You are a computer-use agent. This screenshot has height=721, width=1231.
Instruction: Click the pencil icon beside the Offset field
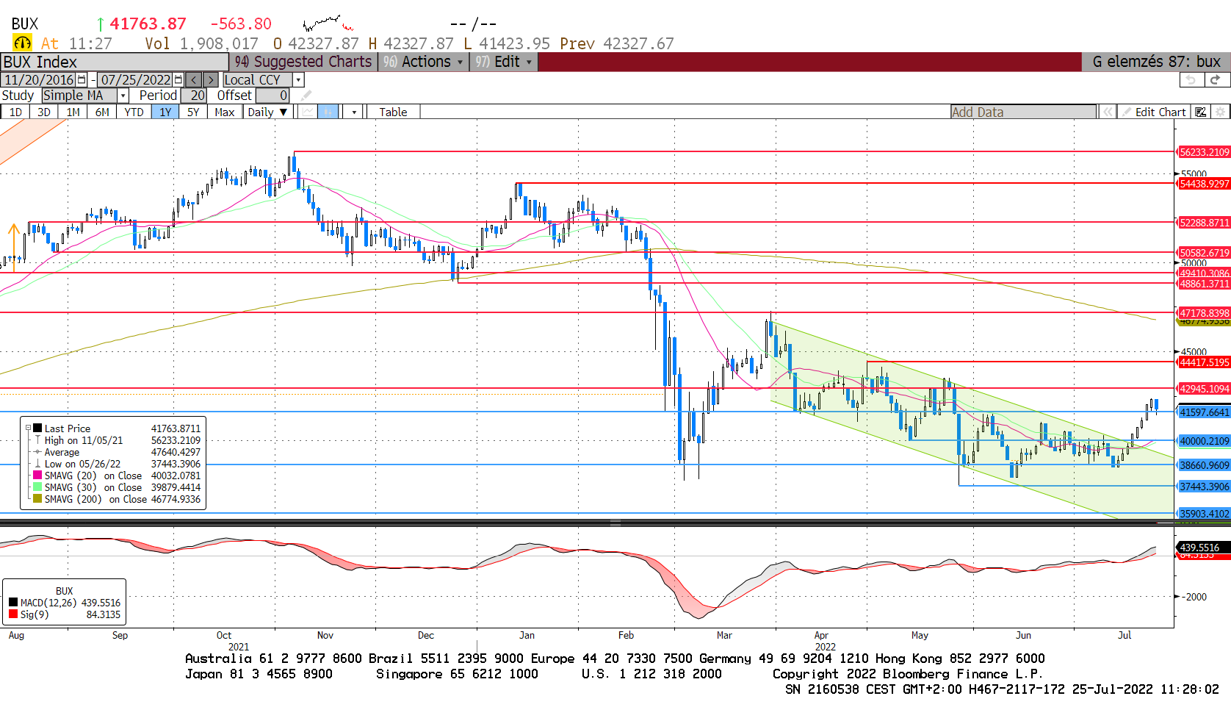click(x=306, y=96)
